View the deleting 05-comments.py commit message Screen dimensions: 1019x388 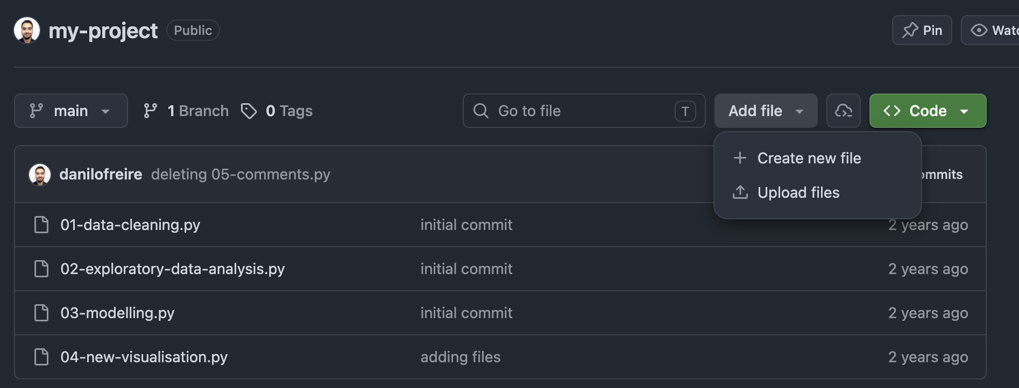[240, 174]
